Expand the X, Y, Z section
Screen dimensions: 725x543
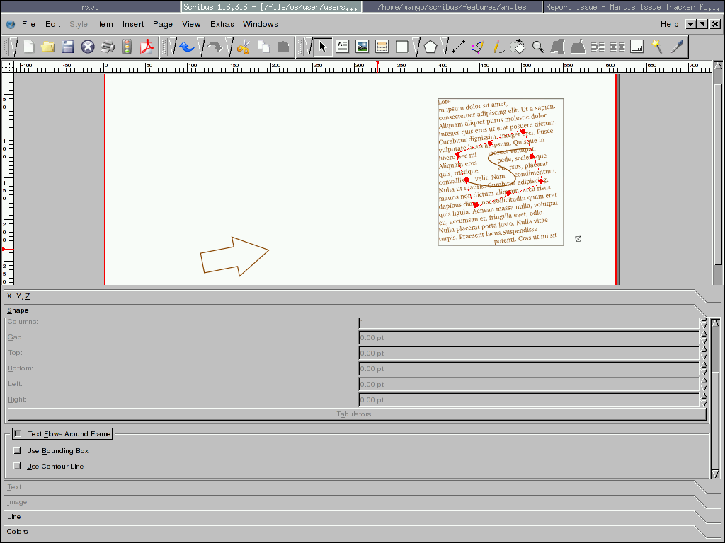click(x=18, y=296)
